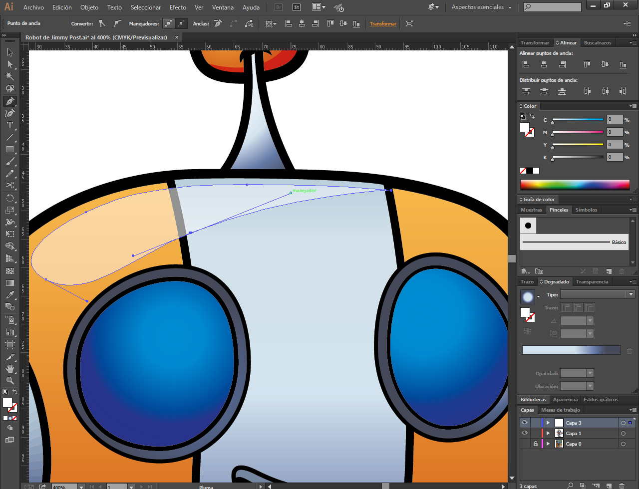Viewport: 639px width, 489px height.
Task: Open the gradient swatch picker arrow
Action: pyautogui.click(x=538, y=296)
